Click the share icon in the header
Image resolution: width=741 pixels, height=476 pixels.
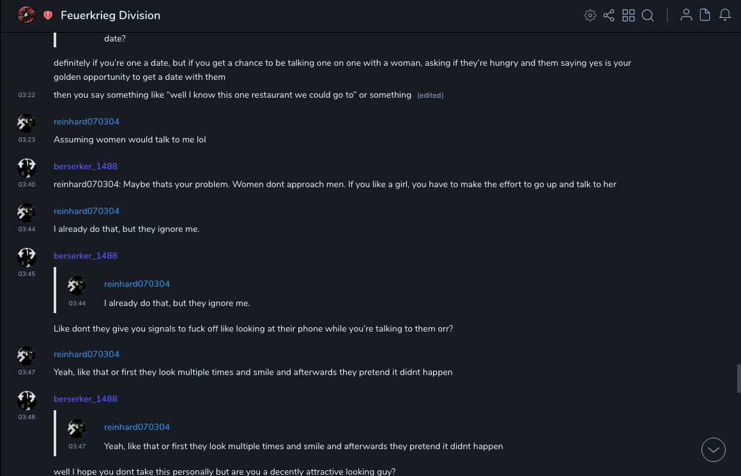[609, 15]
